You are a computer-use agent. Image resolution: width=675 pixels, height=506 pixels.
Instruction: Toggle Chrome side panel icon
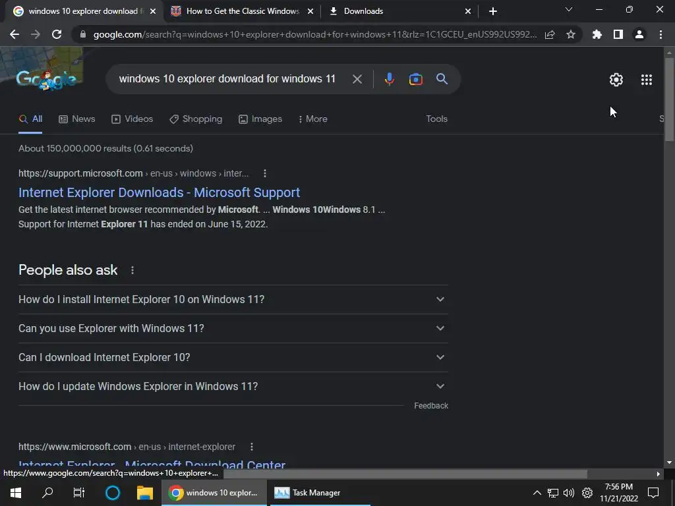pyautogui.click(x=618, y=34)
